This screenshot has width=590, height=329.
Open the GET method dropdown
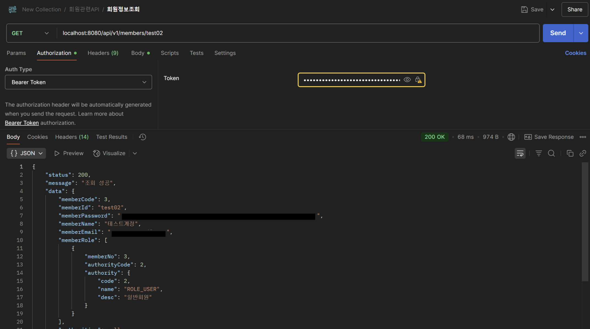coord(30,33)
